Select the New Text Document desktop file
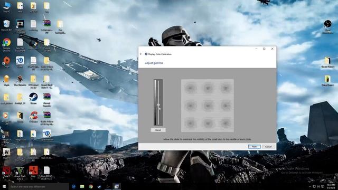Image resolution: width=338 pixels, height=190 pixels. [x=20, y=45]
